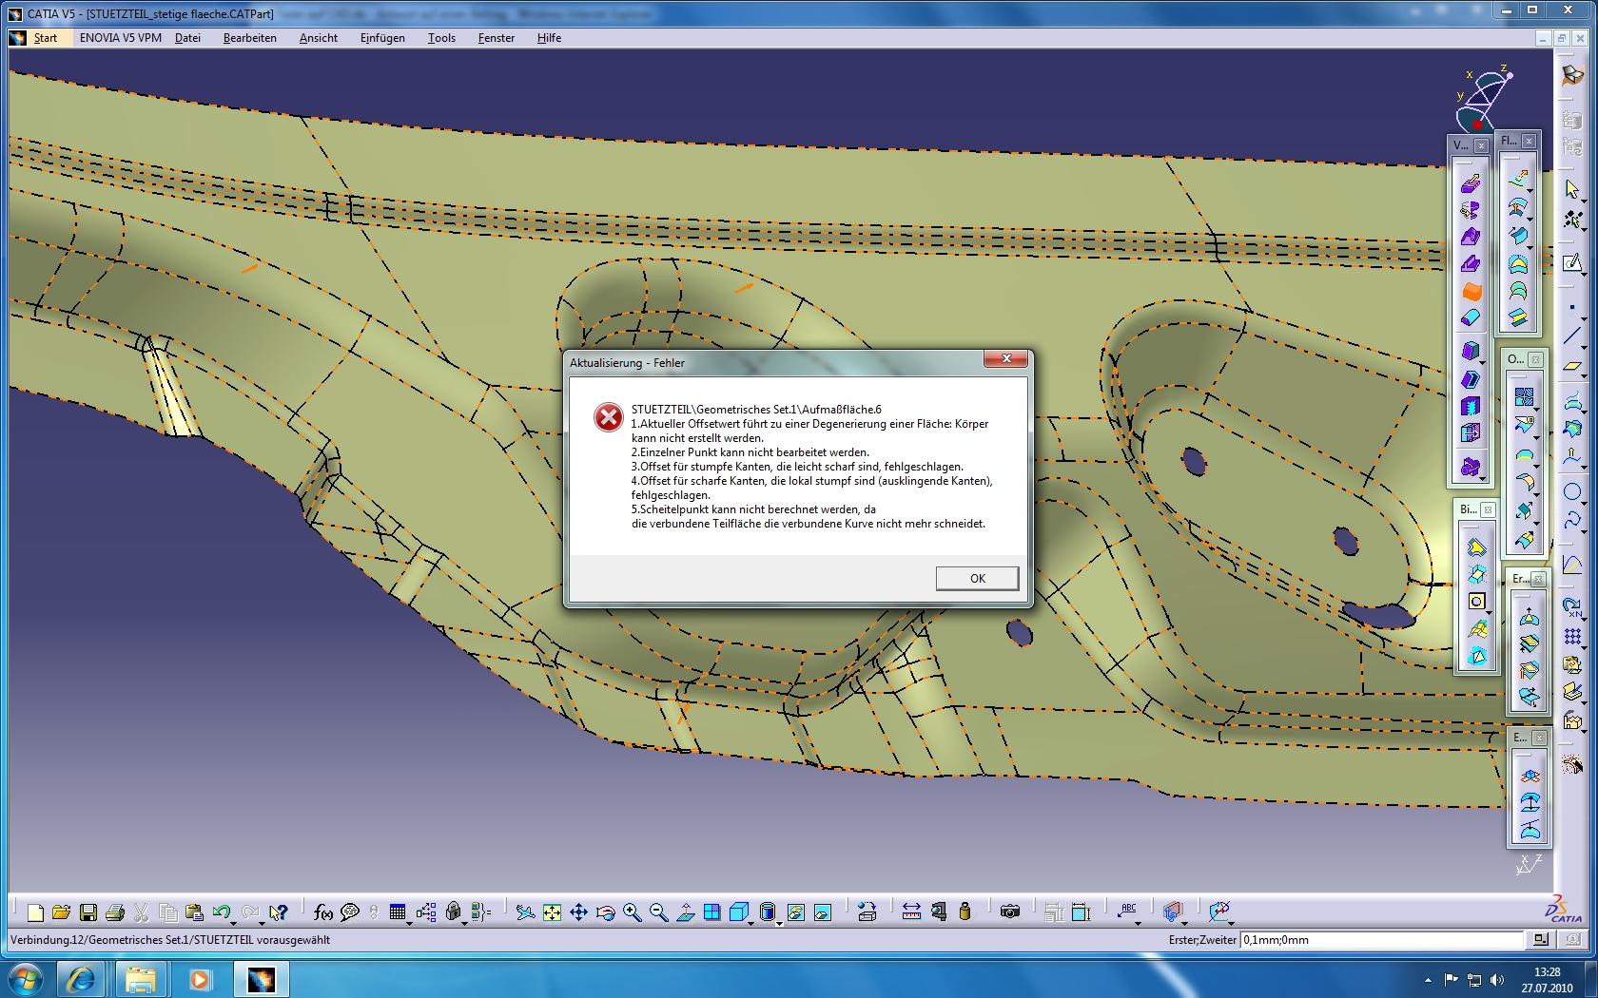Click the camera Capture icon
The image size is (1598, 998).
click(x=1010, y=912)
